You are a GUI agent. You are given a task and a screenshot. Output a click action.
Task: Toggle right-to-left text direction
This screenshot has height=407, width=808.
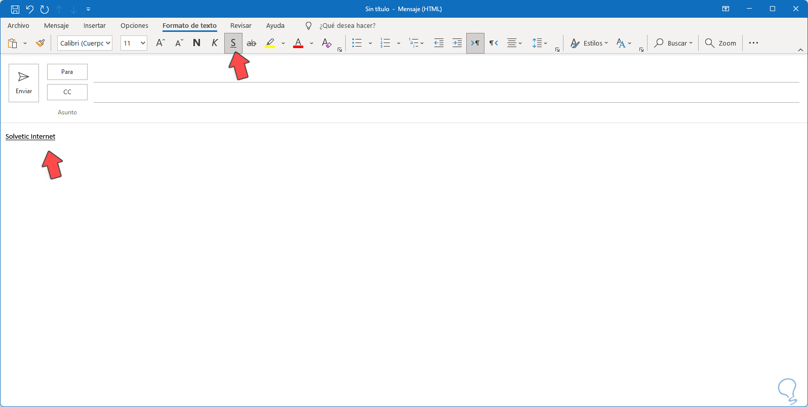click(x=494, y=43)
